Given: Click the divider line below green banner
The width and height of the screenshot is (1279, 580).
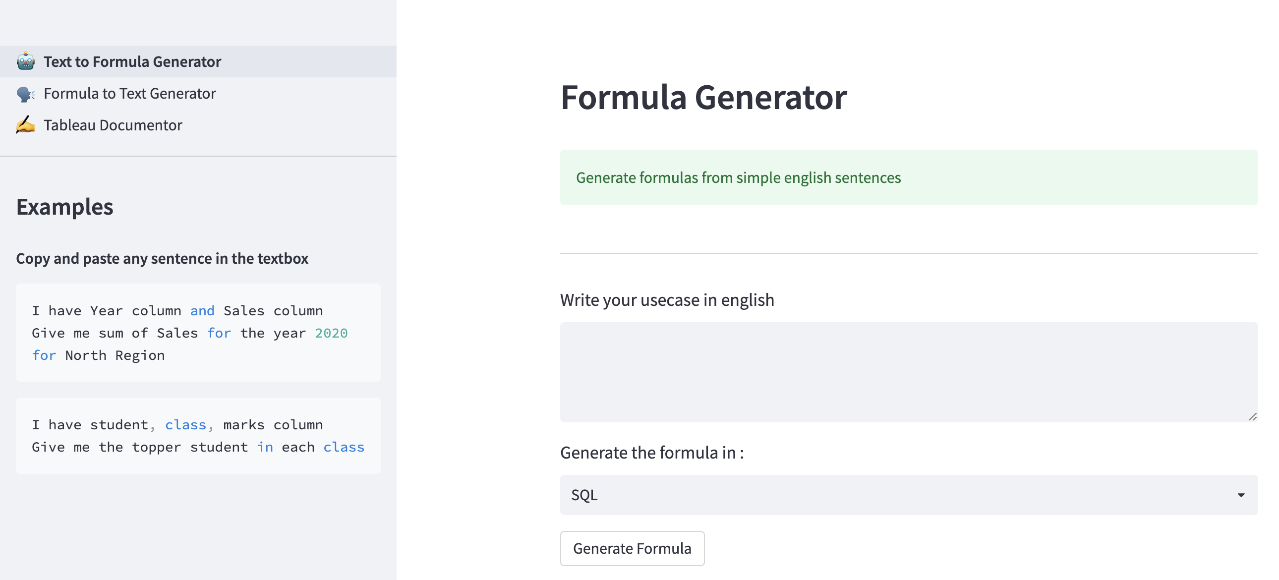Looking at the screenshot, I should [908, 253].
